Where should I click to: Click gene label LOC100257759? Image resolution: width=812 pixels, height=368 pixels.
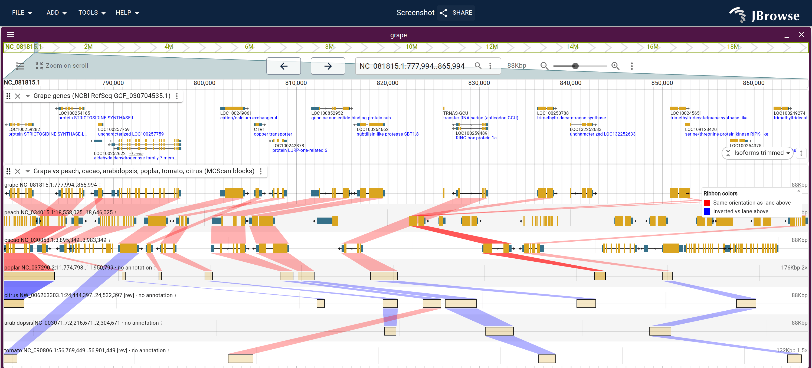pyautogui.click(x=114, y=130)
